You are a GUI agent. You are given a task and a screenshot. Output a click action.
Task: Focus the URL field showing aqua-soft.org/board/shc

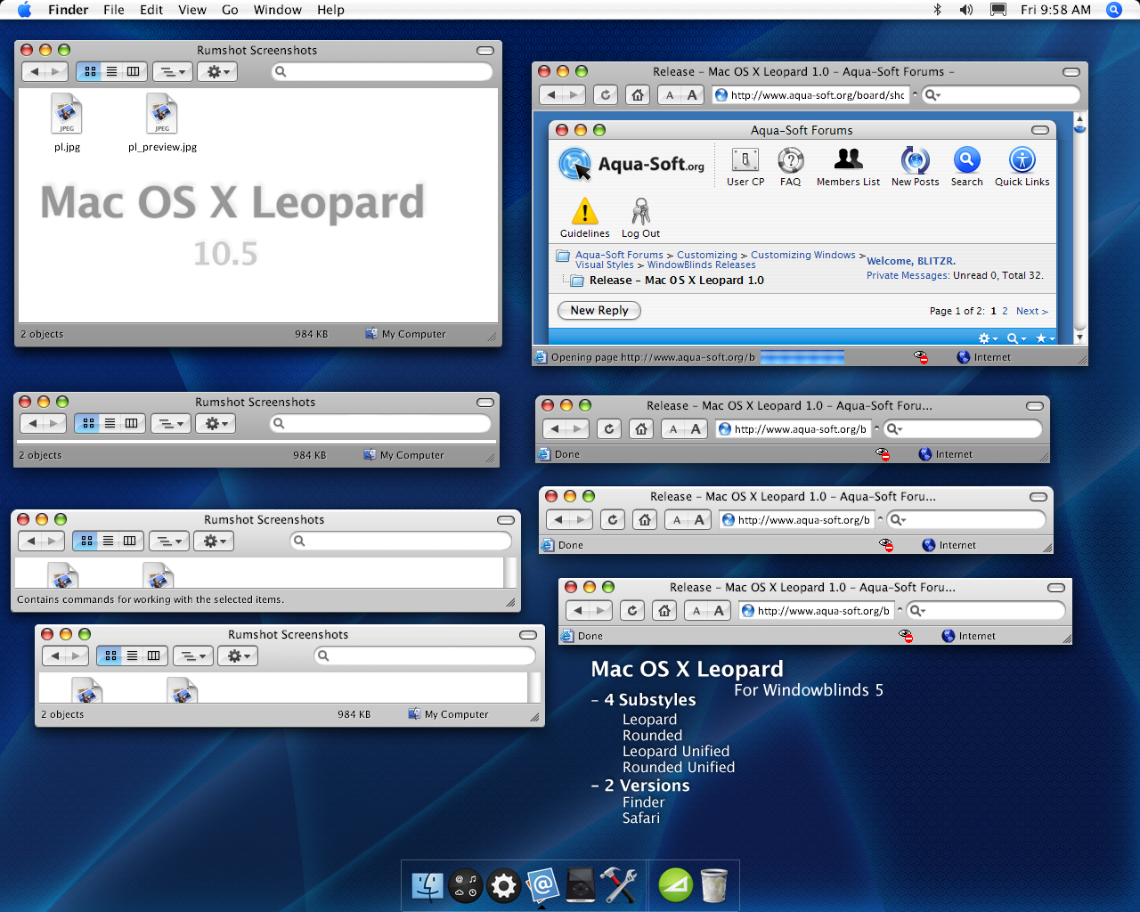pyautogui.click(x=810, y=95)
